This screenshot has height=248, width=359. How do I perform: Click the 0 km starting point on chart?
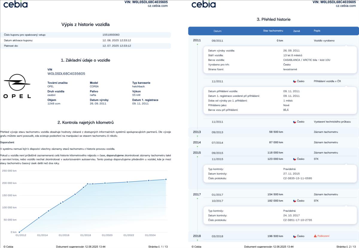click(19, 232)
